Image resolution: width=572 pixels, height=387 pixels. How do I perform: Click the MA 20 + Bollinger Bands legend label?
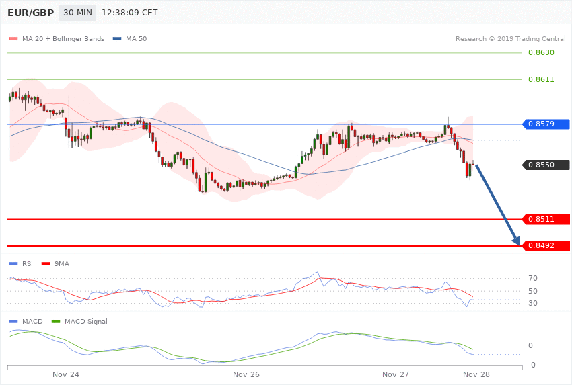[63, 38]
